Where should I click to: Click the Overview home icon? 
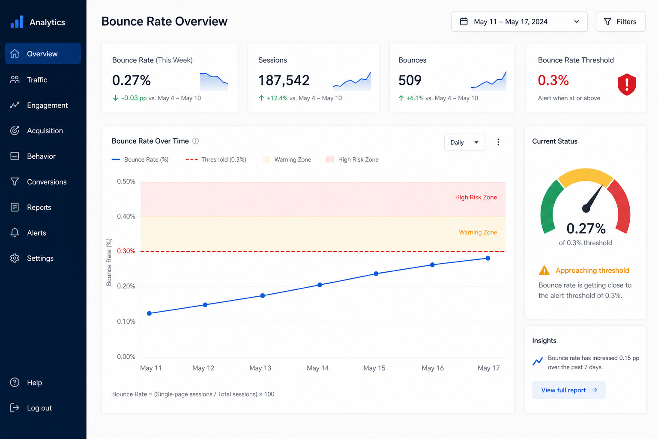point(15,54)
